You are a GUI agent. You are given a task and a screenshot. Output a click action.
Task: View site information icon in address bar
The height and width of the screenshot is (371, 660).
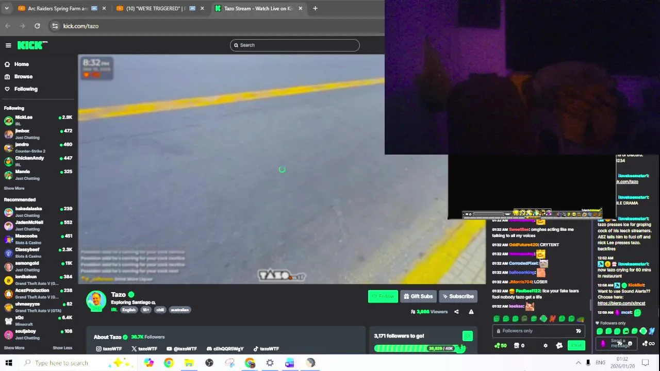55,26
